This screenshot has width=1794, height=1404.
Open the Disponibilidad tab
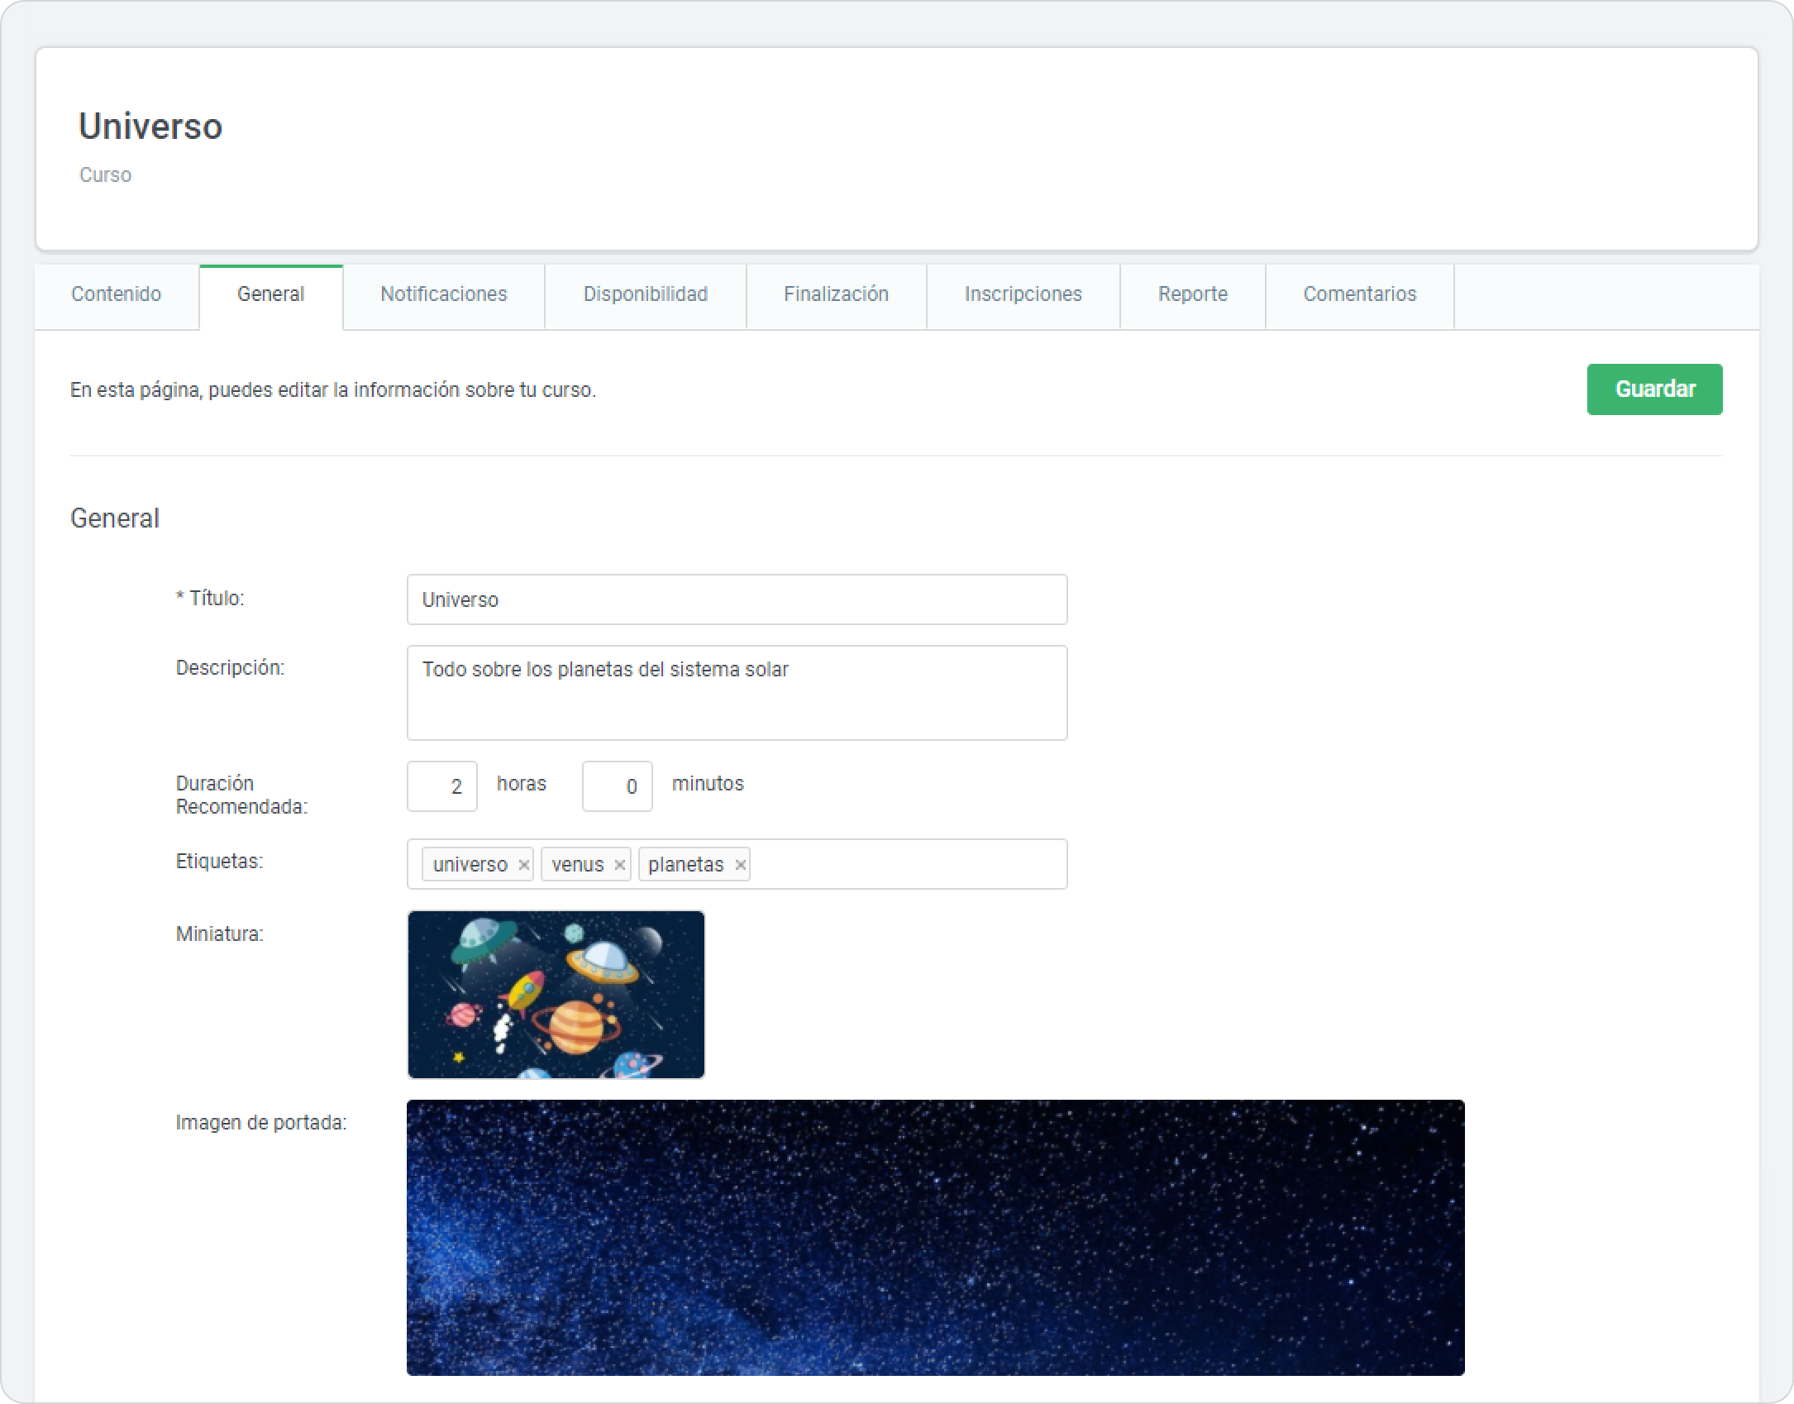645,294
